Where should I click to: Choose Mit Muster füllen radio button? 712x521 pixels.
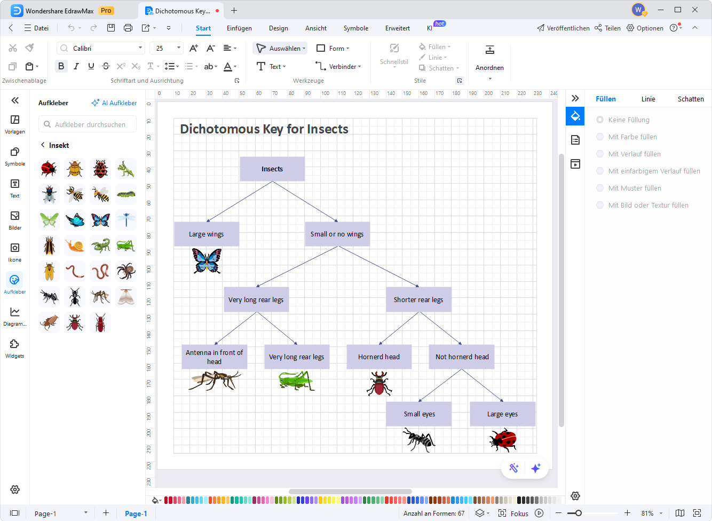tap(600, 188)
